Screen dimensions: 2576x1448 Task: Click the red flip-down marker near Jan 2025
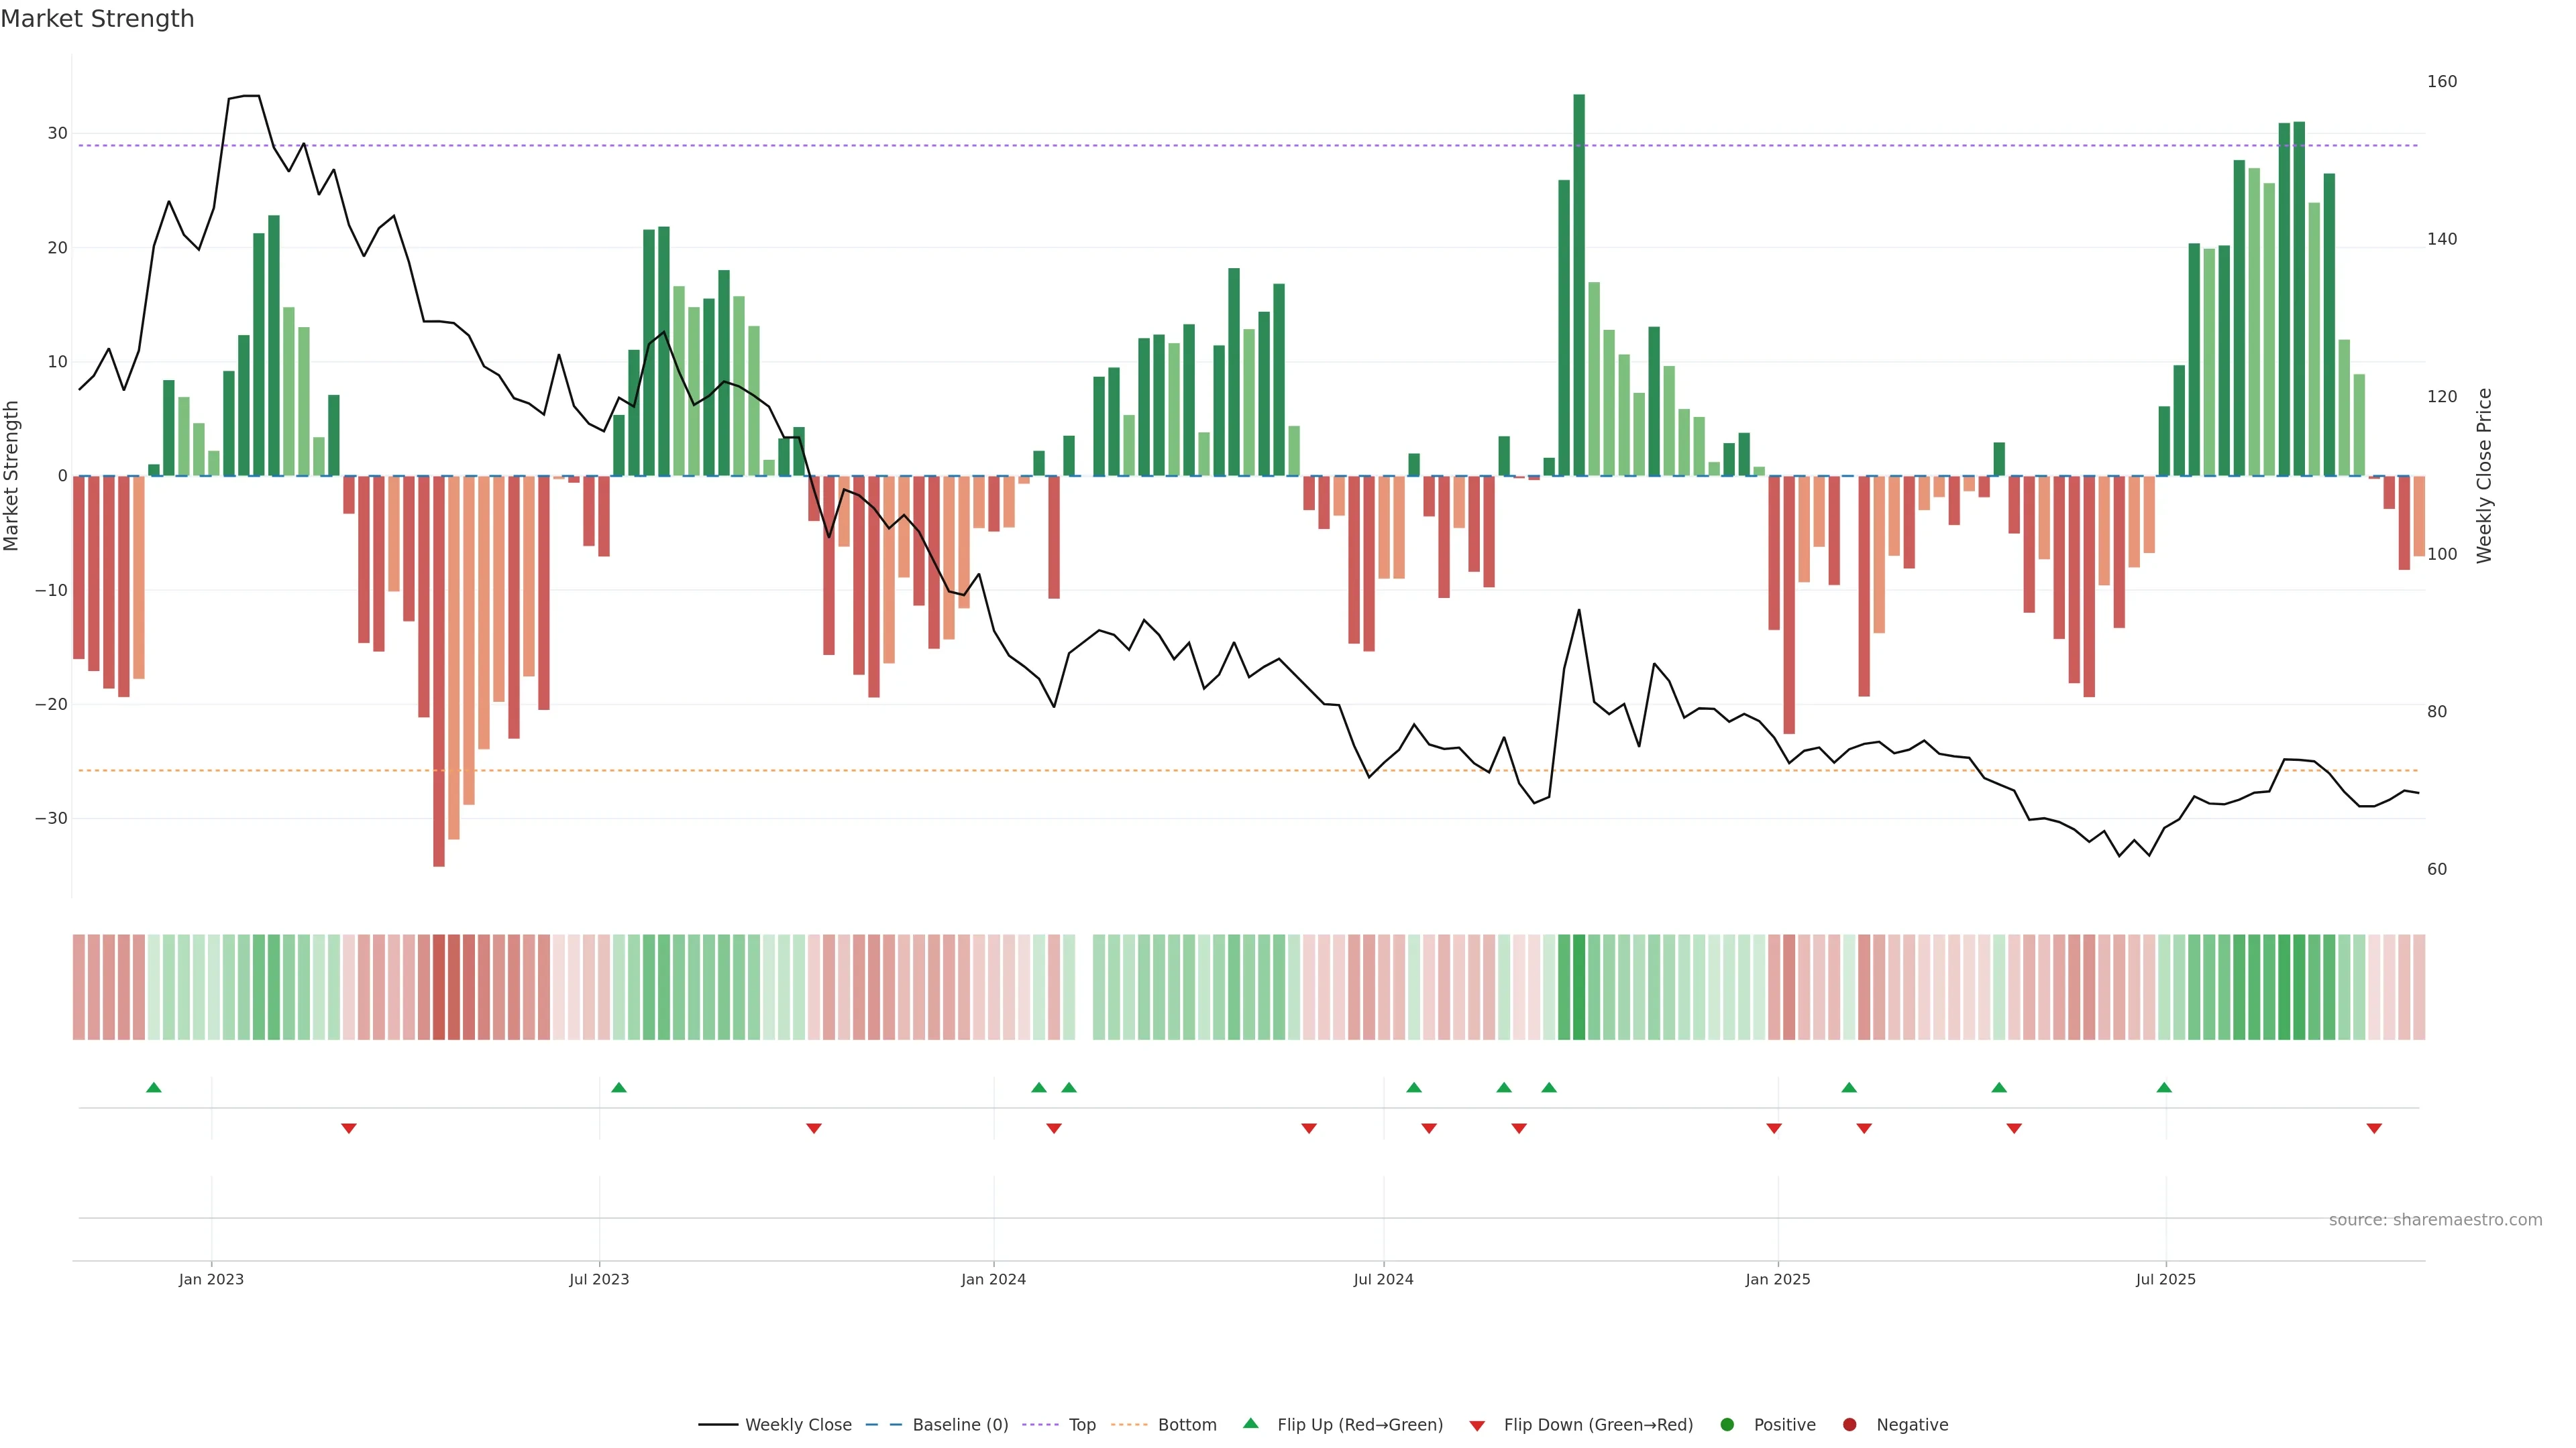(x=1774, y=1128)
